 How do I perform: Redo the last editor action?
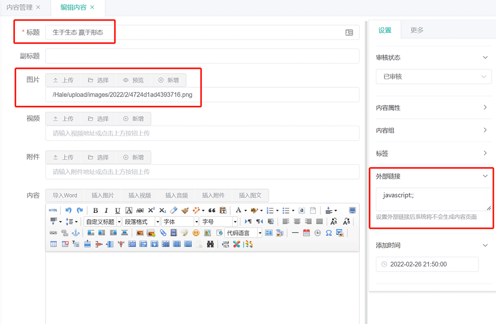coord(80,211)
